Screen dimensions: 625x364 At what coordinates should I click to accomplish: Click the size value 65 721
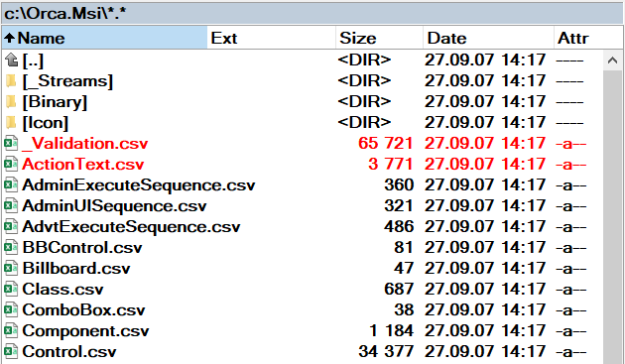pos(386,143)
